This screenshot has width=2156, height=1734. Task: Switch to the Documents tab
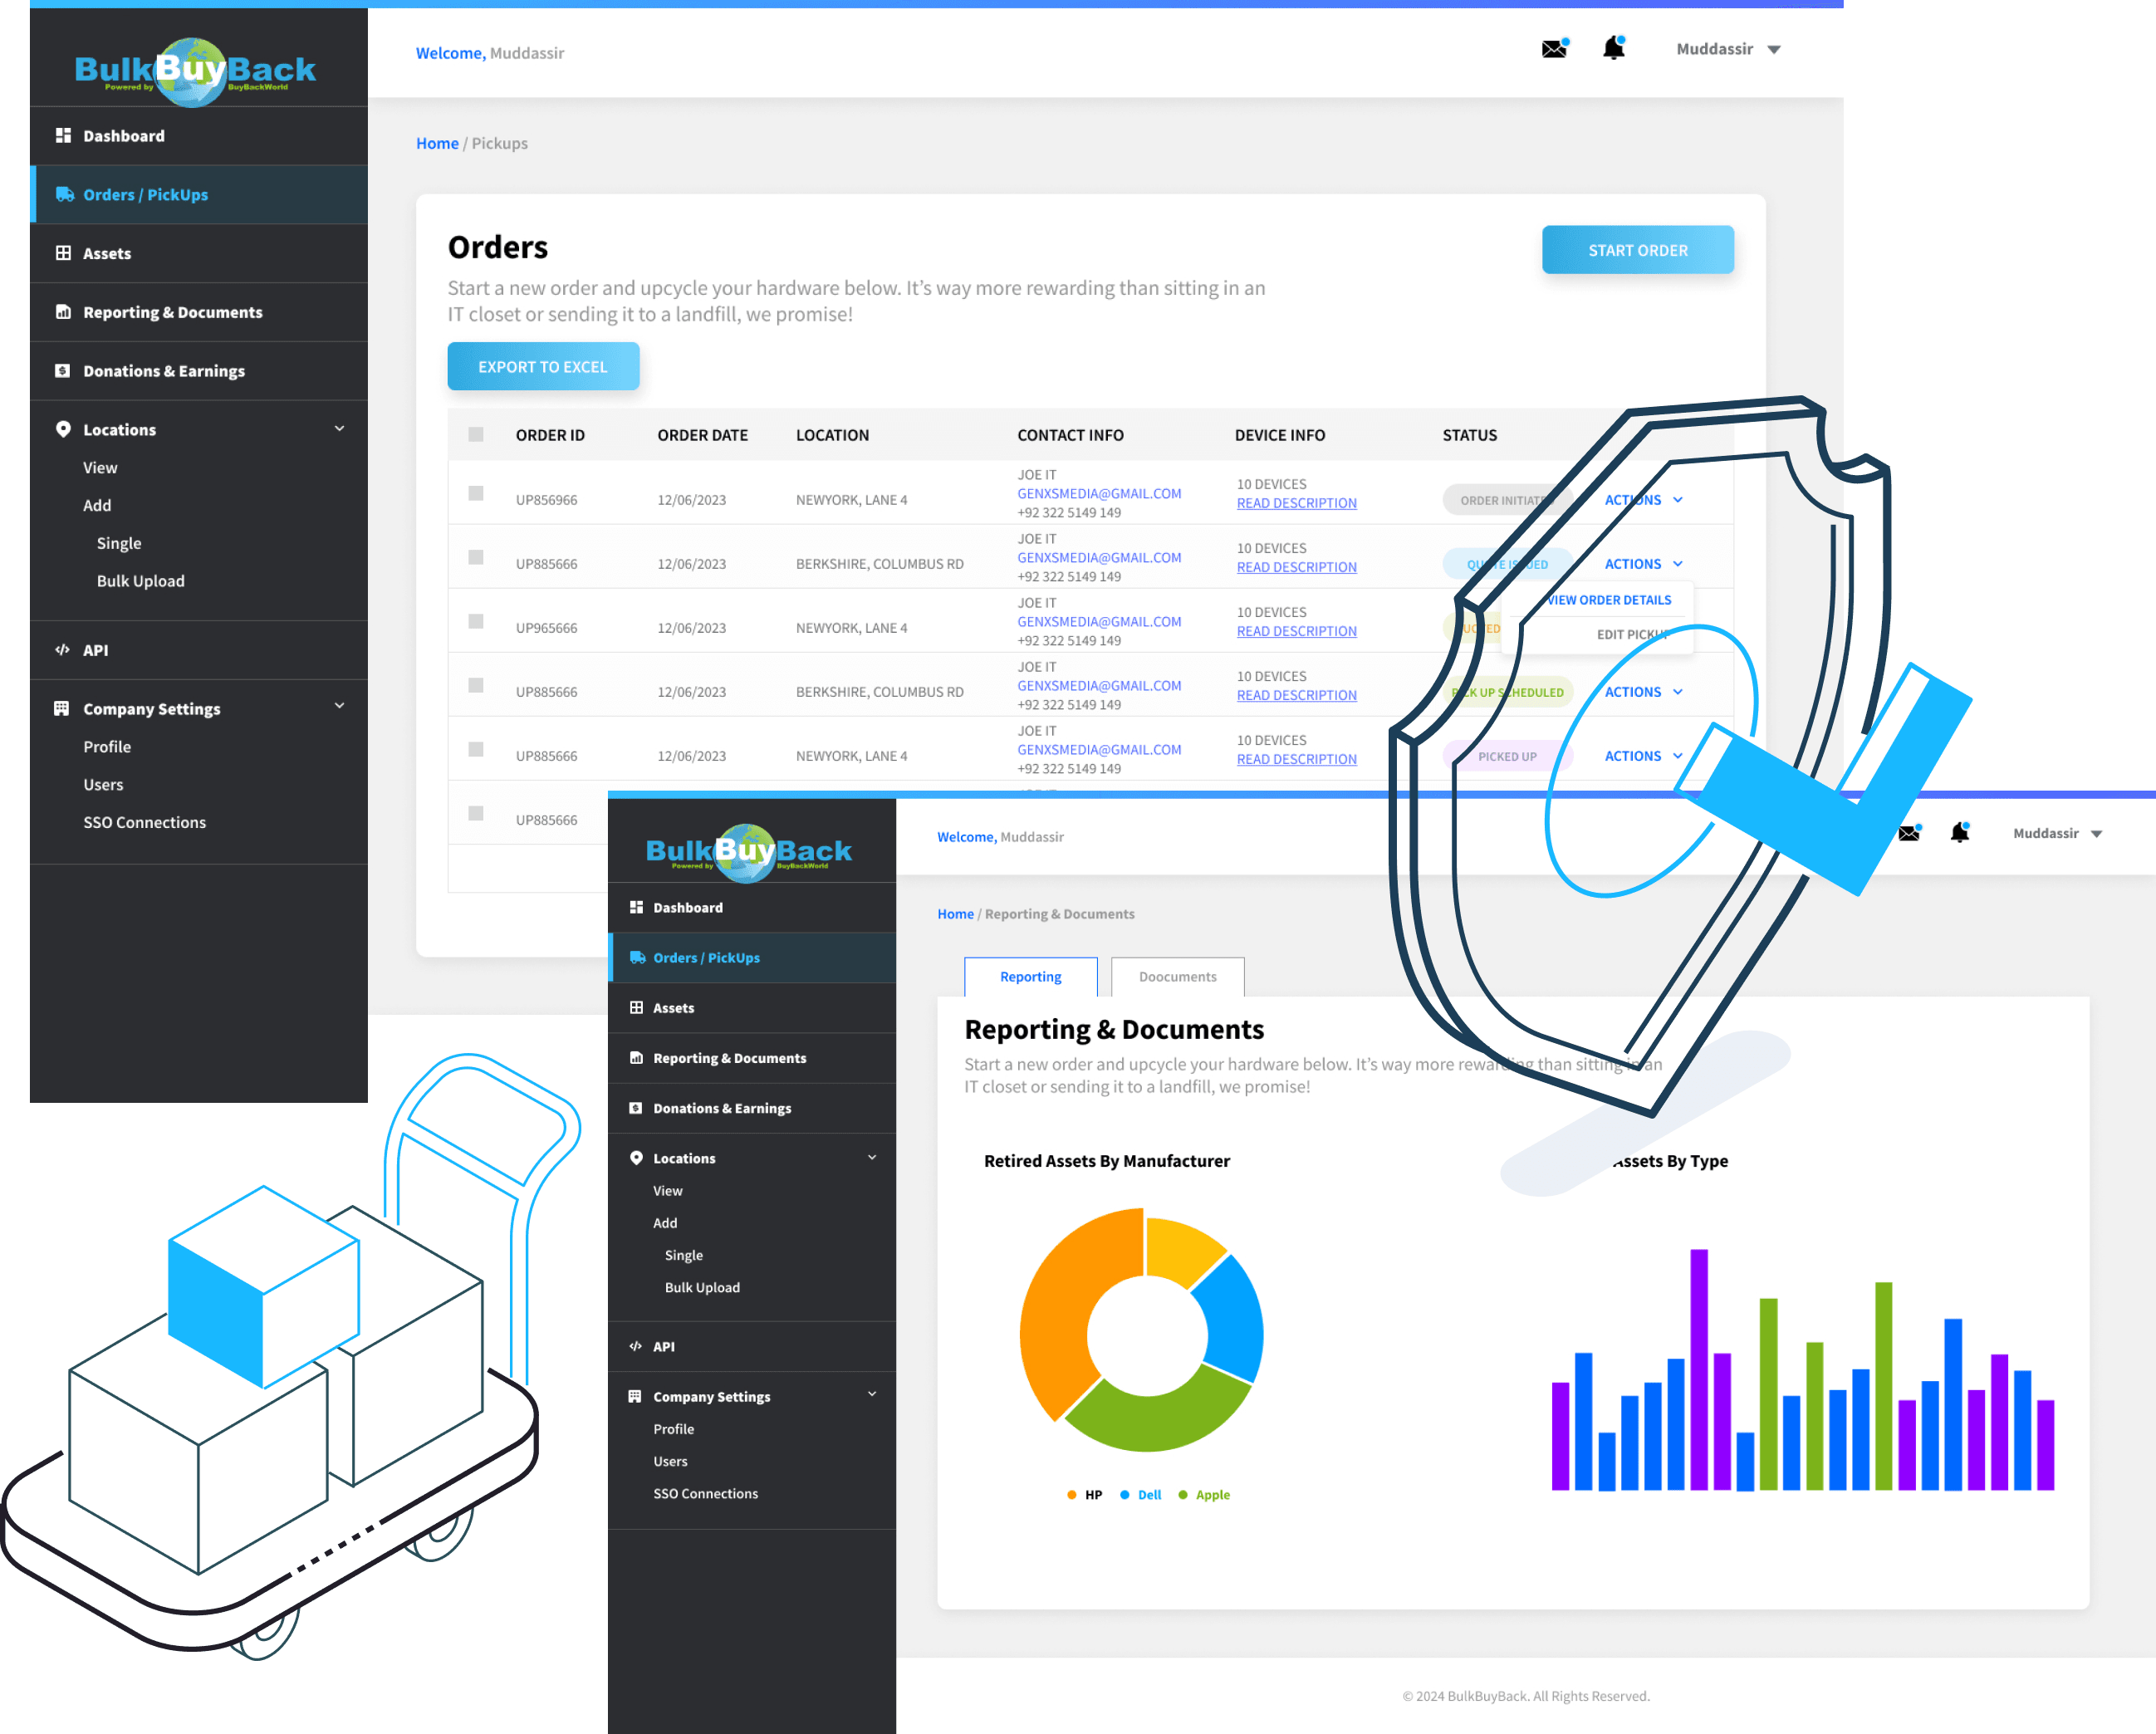[x=1174, y=975]
